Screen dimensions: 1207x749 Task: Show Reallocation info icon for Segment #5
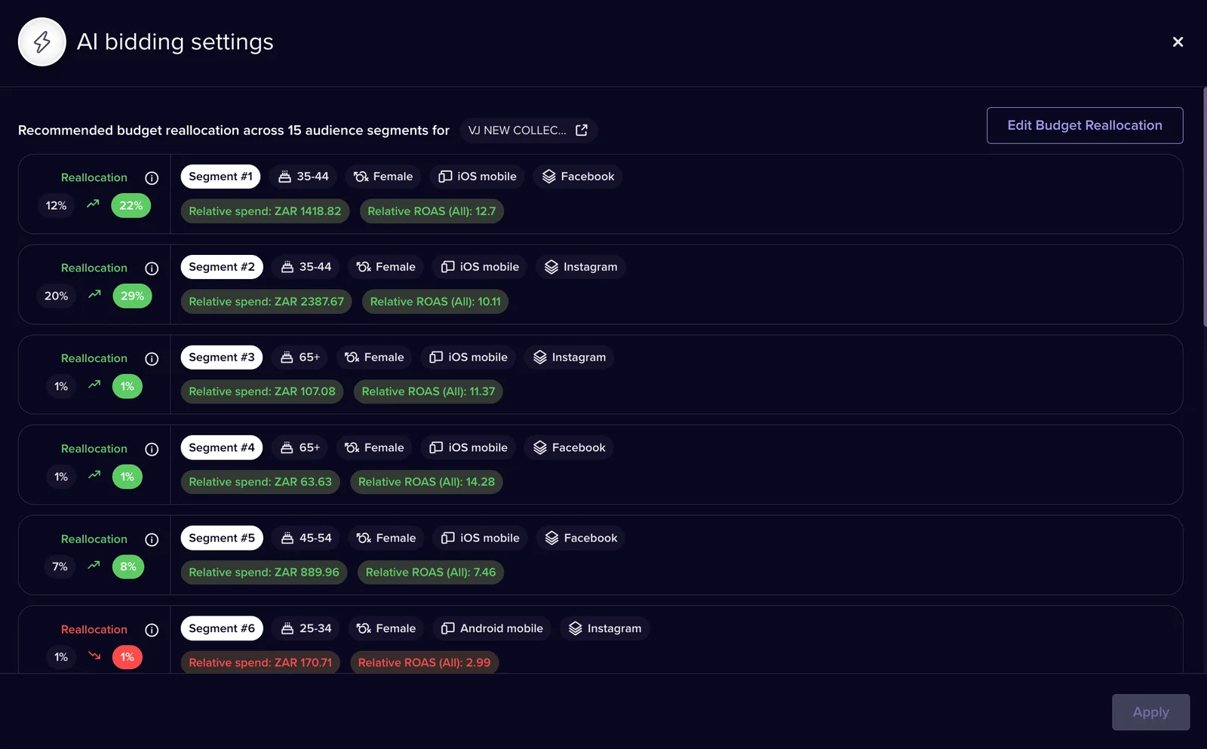point(152,539)
